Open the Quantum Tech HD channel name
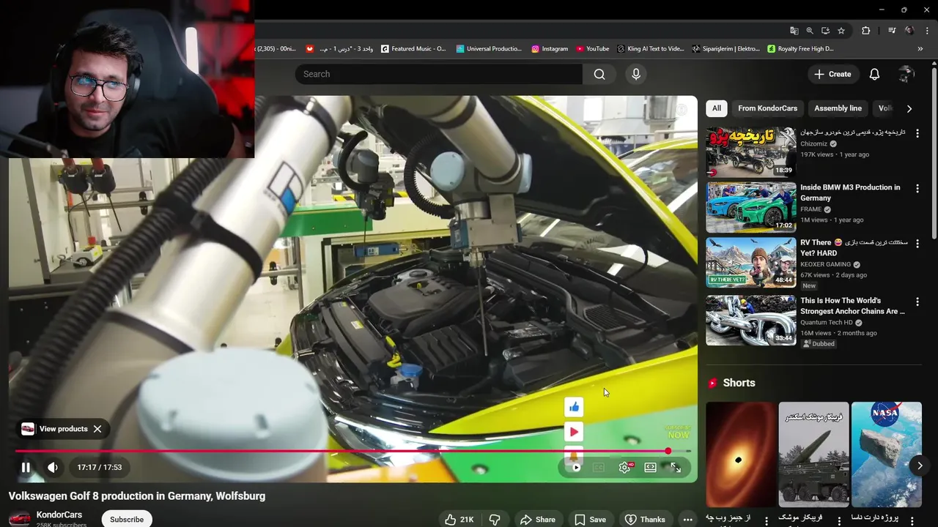Image resolution: width=938 pixels, height=527 pixels. point(826,323)
